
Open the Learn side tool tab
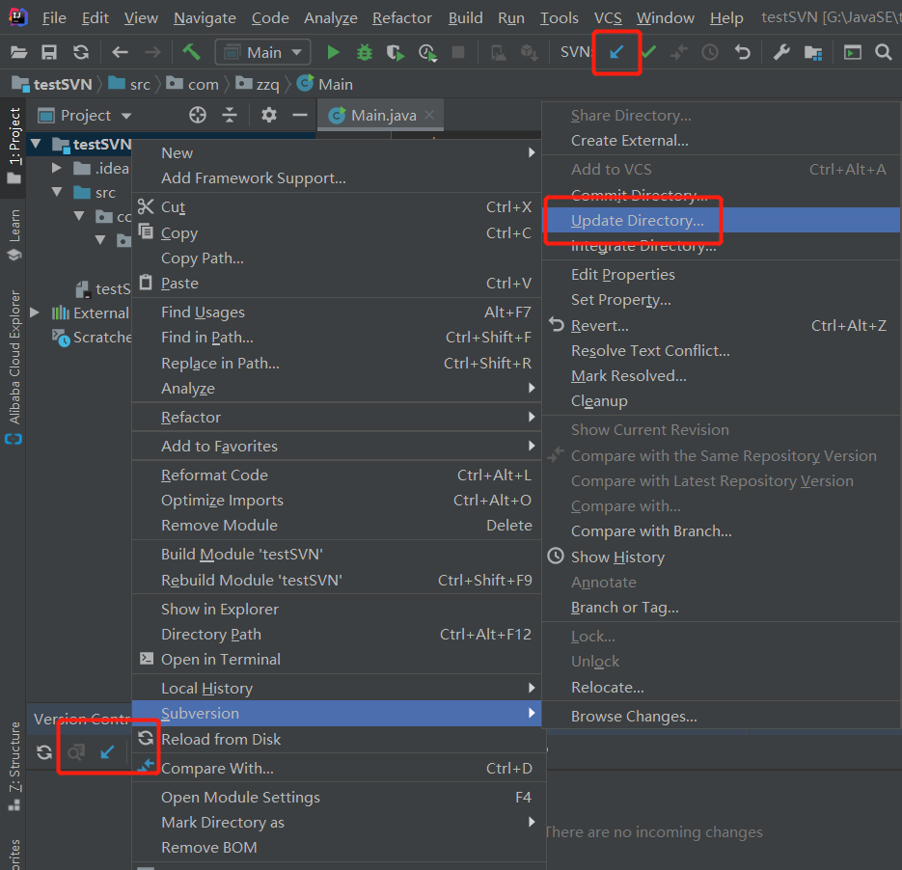[x=14, y=234]
